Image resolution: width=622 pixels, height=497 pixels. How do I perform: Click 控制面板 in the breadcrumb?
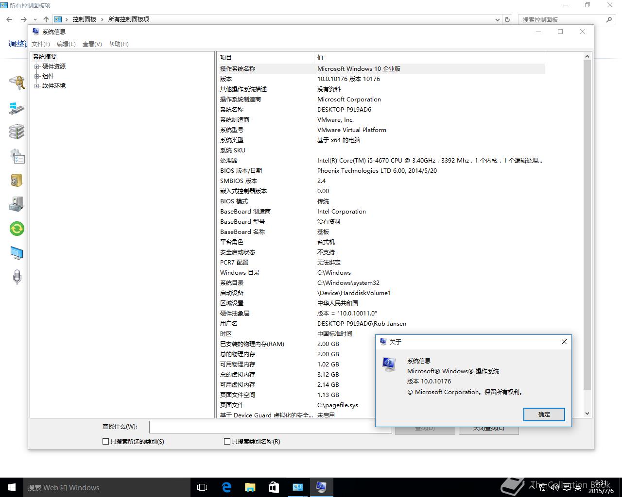(x=85, y=19)
